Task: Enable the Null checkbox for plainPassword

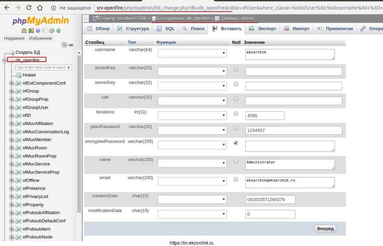Action: 236,128
